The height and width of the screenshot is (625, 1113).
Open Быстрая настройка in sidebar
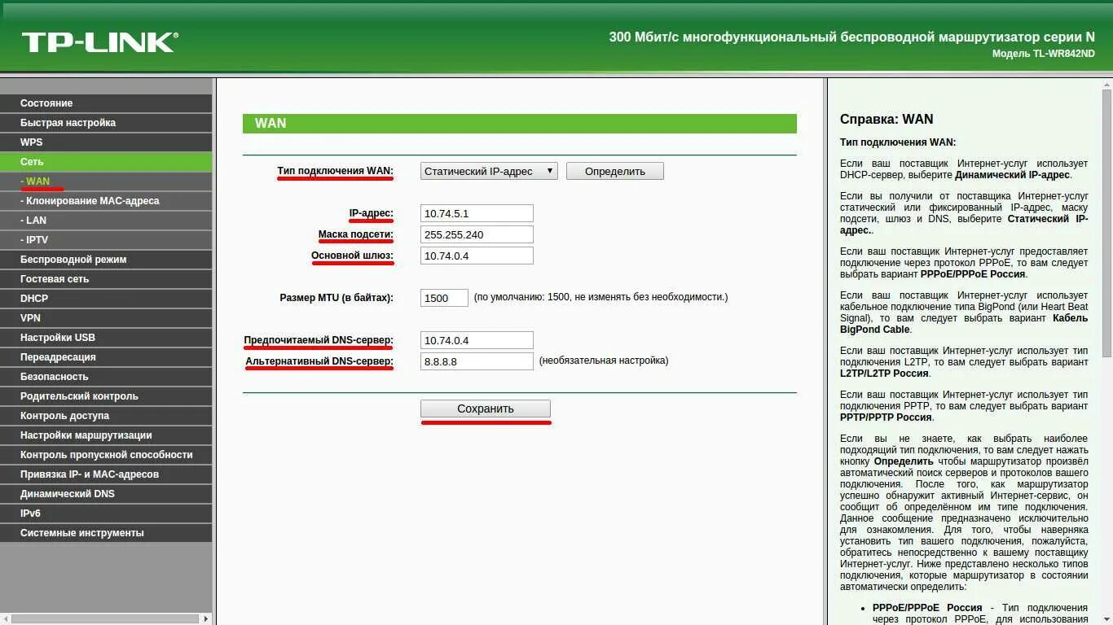point(106,123)
